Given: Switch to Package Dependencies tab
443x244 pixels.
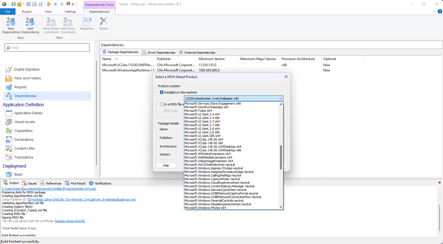Looking at the screenshot, I should pyautogui.click(x=120, y=52).
